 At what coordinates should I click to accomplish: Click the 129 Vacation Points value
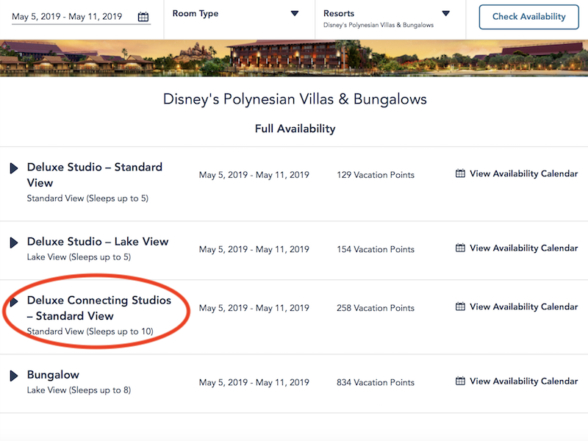click(x=376, y=175)
